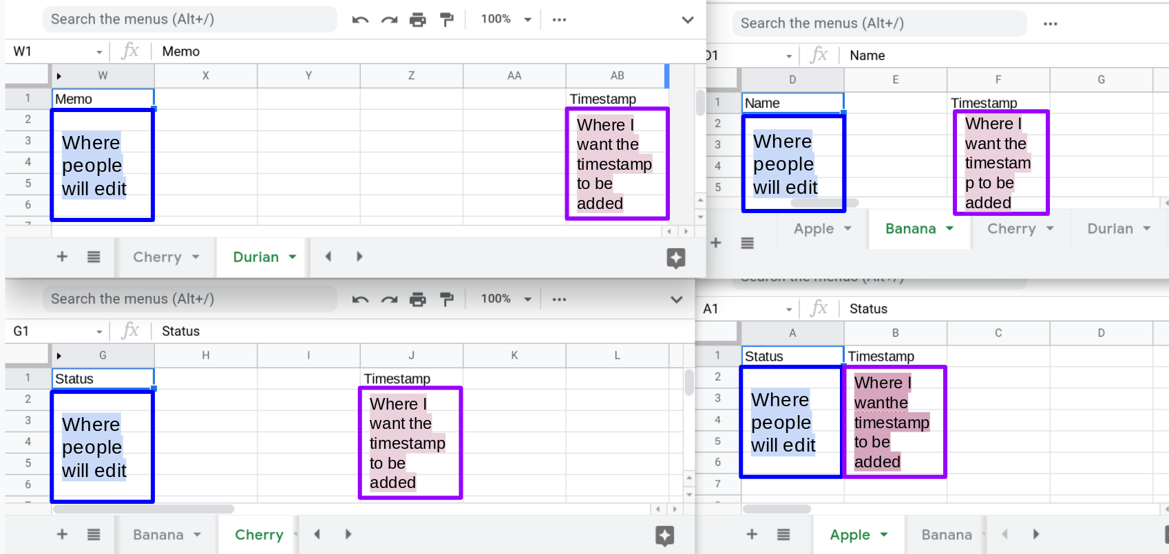Select column header AB
Viewport: 1169px width, 554px height.
[x=617, y=76]
